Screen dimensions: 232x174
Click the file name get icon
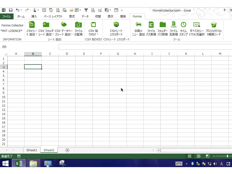click(174, 25)
